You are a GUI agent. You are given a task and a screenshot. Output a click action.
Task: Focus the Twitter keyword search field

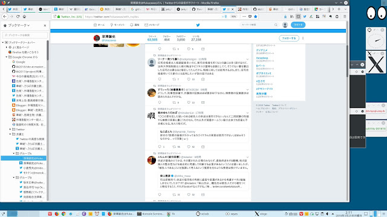tap(259, 25)
